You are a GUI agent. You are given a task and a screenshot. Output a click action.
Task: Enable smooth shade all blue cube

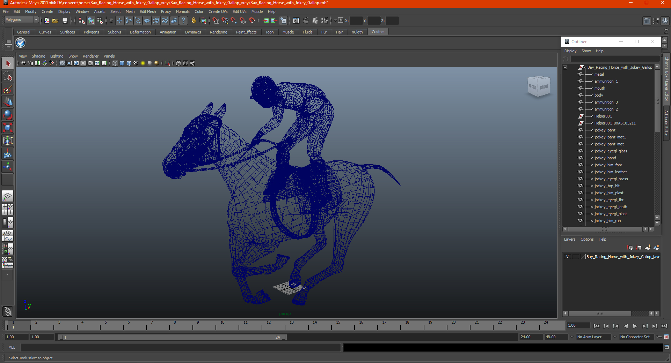tap(122, 63)
